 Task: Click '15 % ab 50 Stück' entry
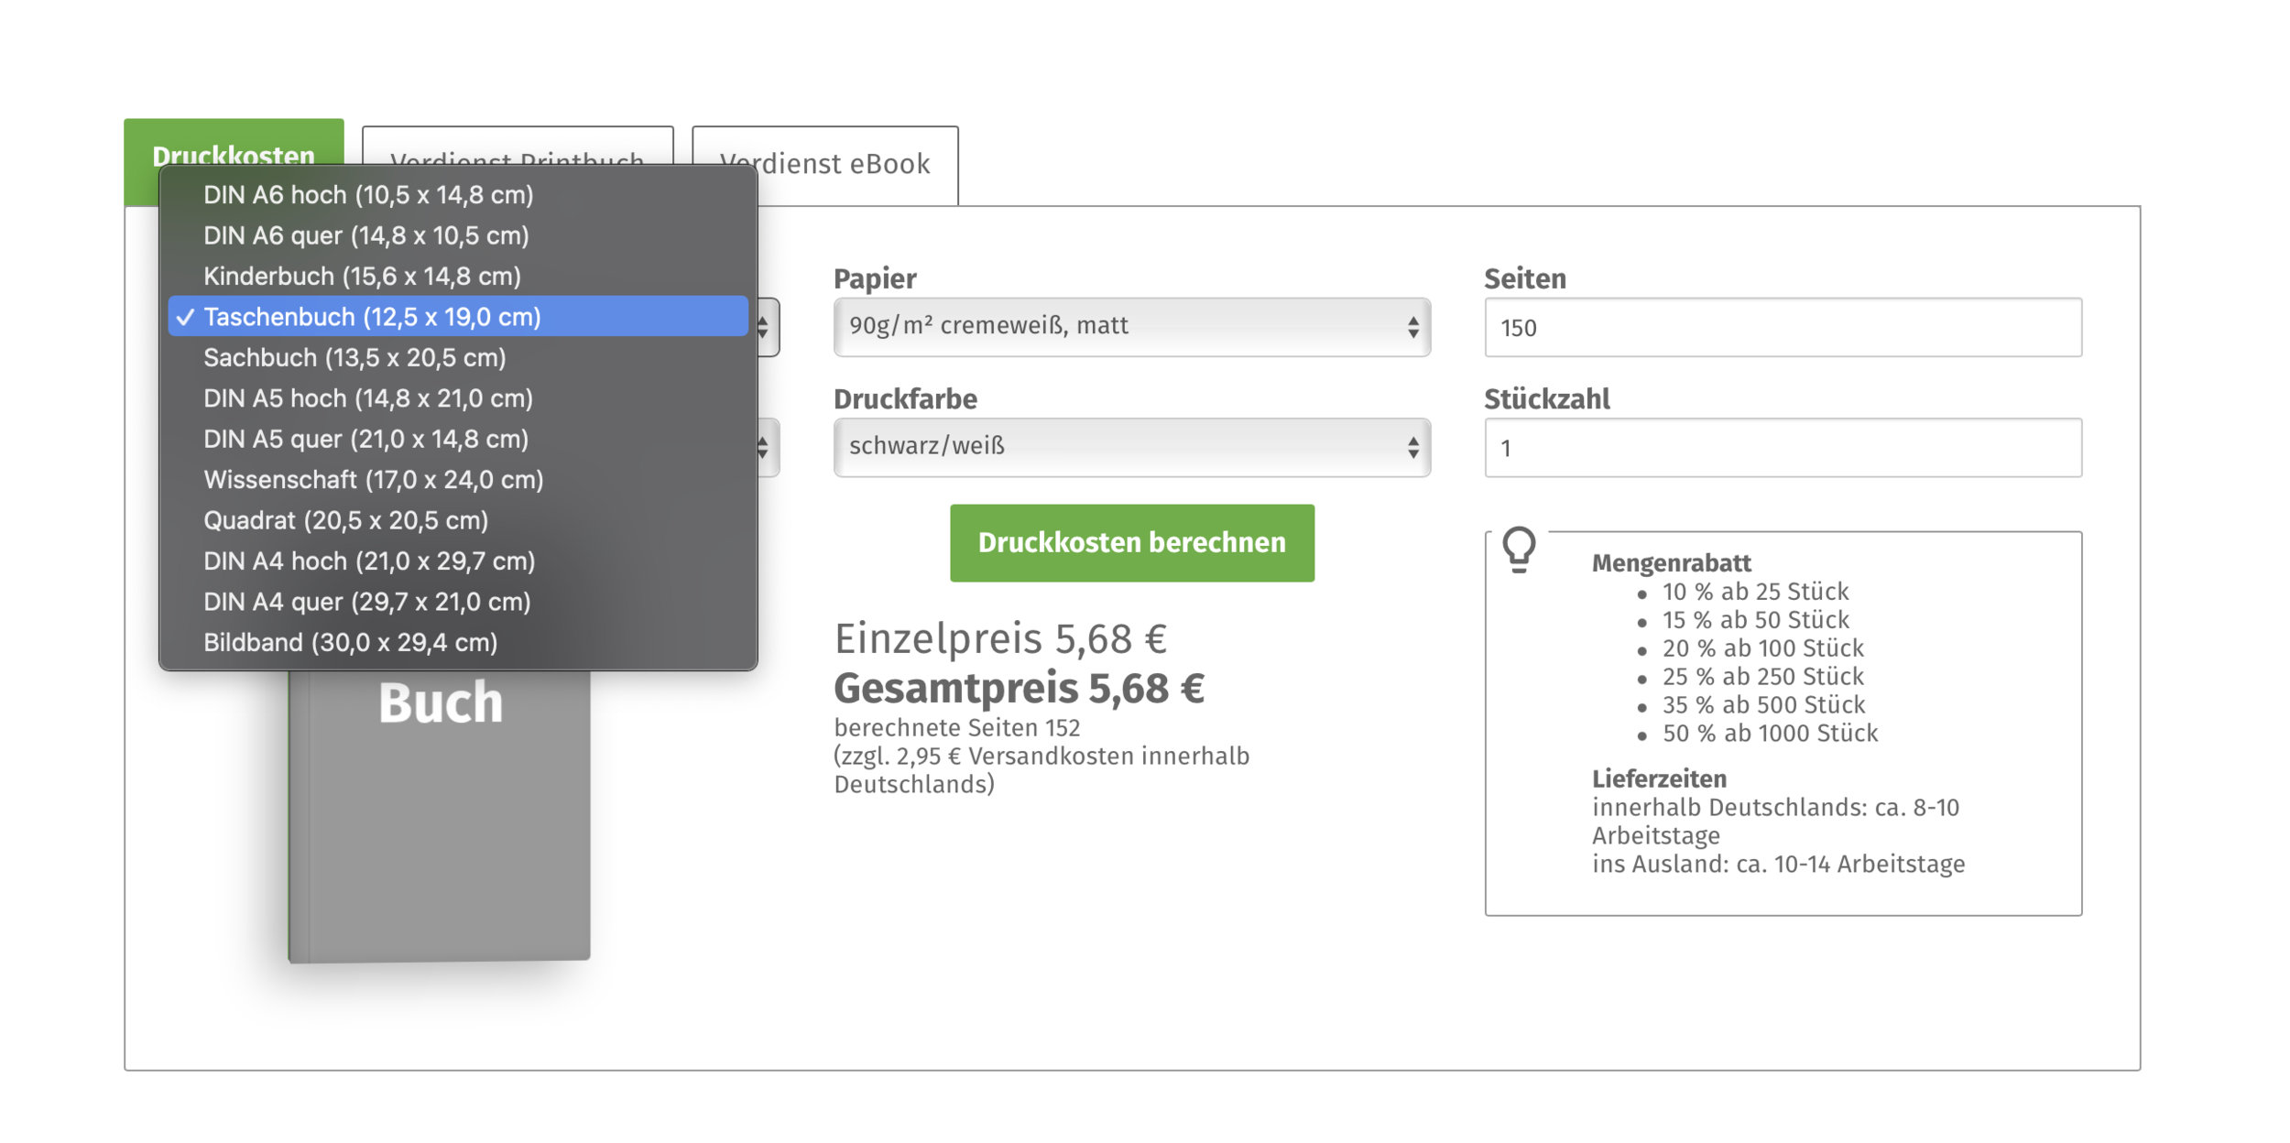tap(1755, 620)
